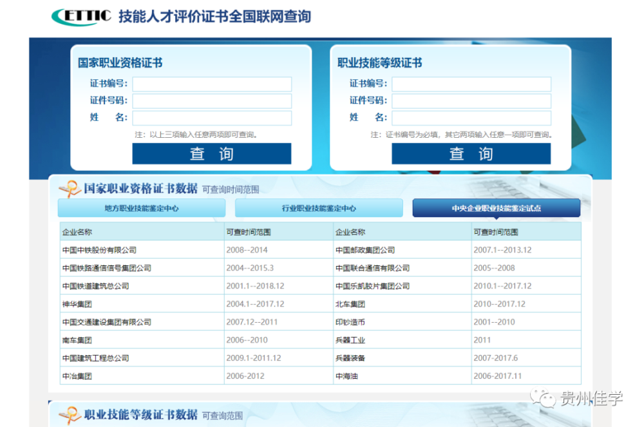Image resolution: width=644 pixels, height=427 pixels.
Task: Select table cell 中海油
Action: (402, 376)
